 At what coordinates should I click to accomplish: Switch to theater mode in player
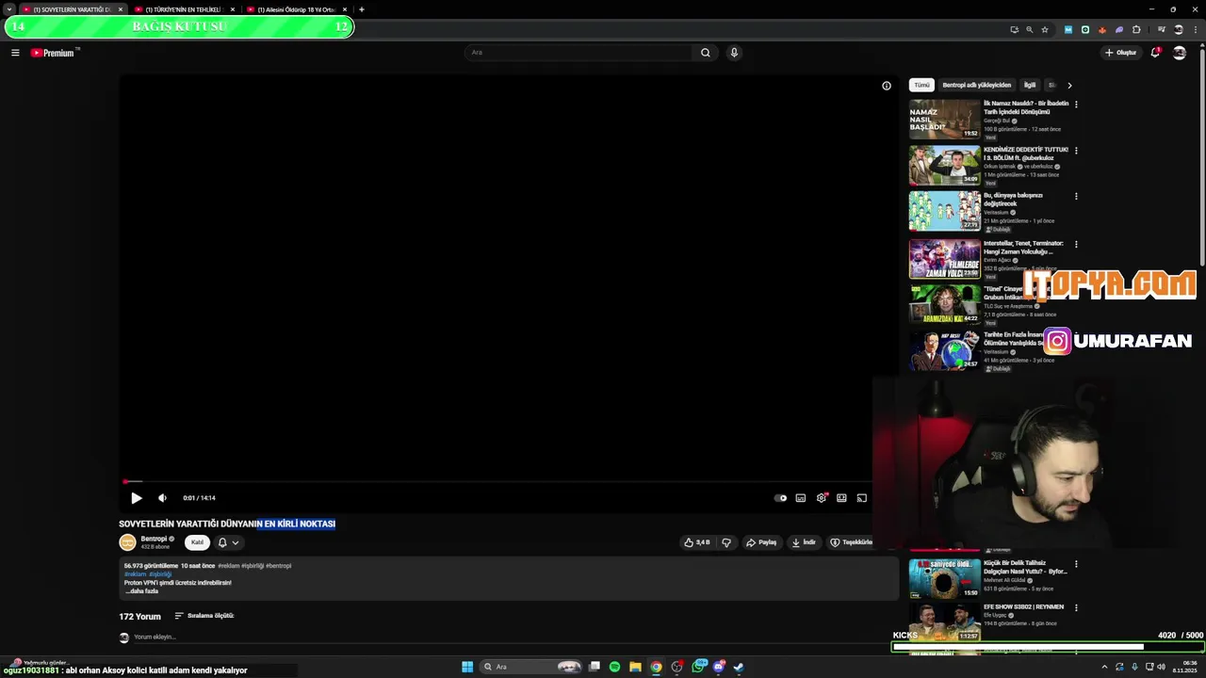click(x=841, y=498)
